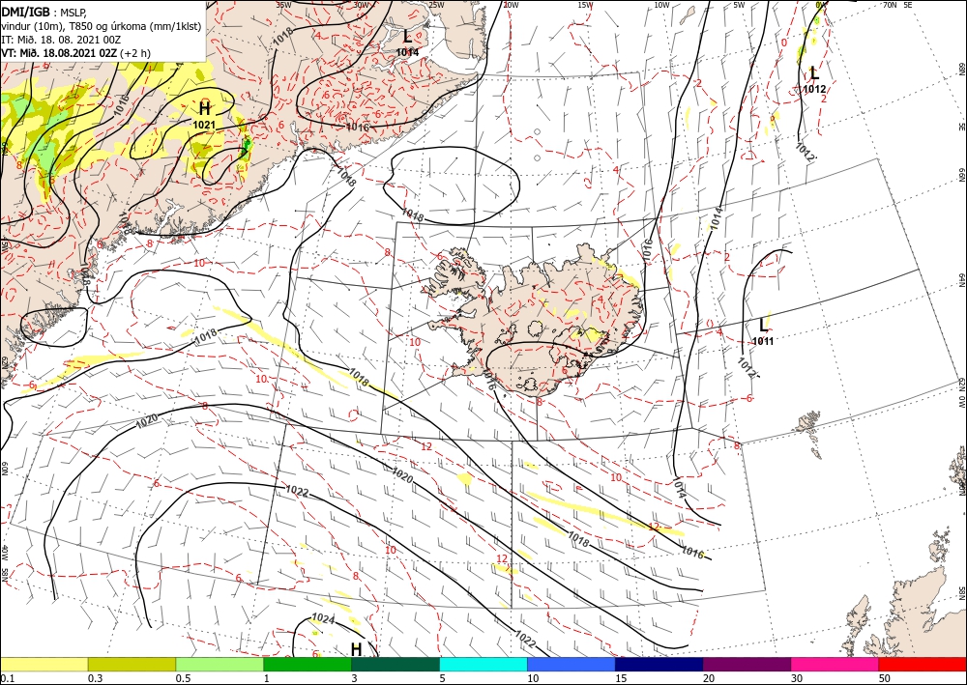The height and width of the screenshot is (685, 967).
Task: Click the olive 0.3–0.5 mm legend swatch
Action: pos(132,664)
